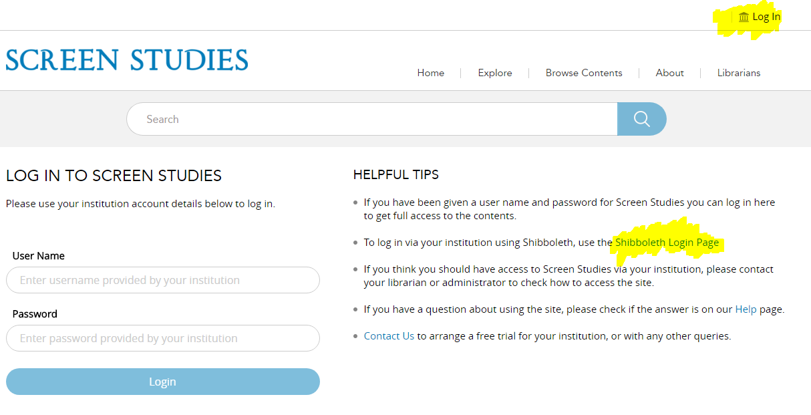This screenshot has width=811, height=415.
Task: Click the blue Login button
Action: [x=163, y=382]
